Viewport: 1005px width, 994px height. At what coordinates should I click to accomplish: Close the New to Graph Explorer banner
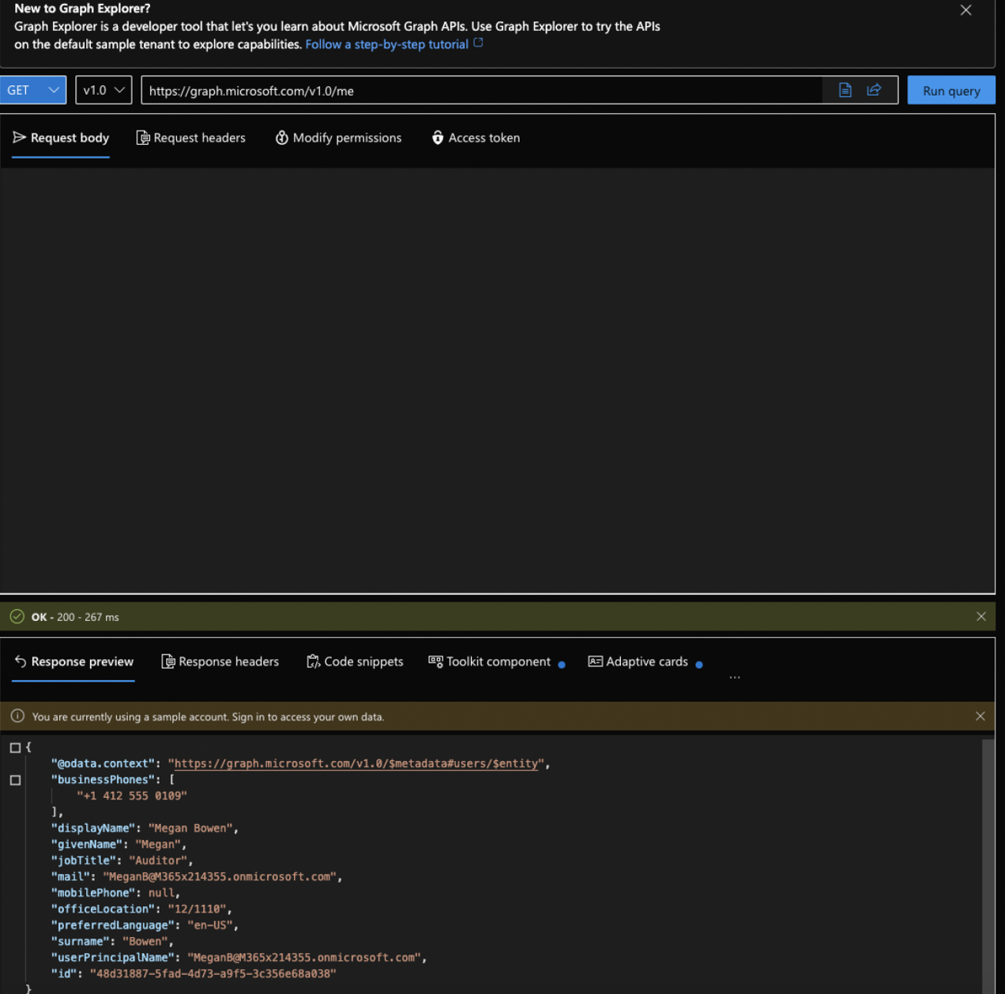[965, 10]
